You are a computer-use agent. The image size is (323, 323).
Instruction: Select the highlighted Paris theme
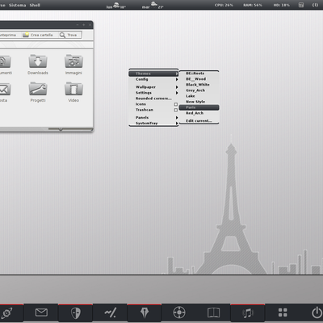(199, 107)
